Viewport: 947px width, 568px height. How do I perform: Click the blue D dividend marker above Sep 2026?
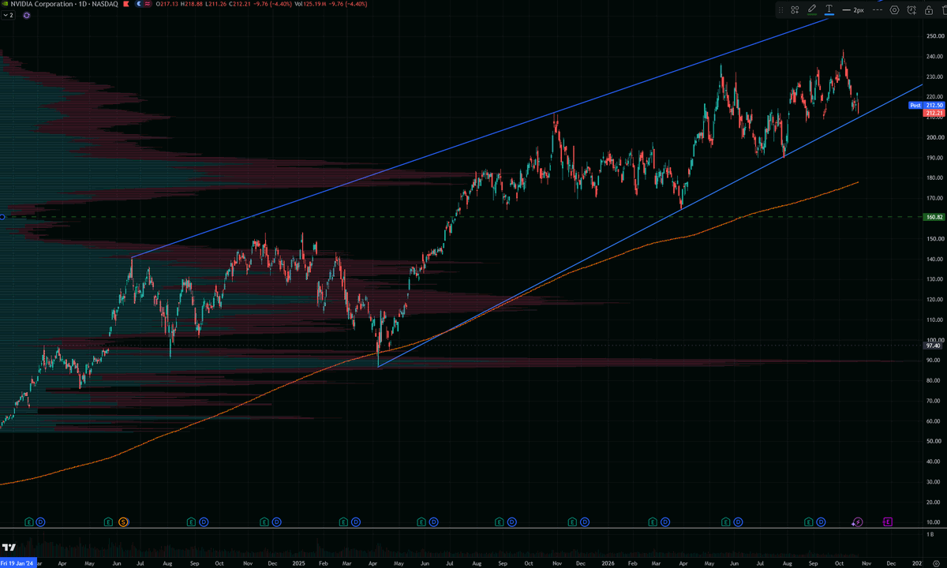coord(821,522)
